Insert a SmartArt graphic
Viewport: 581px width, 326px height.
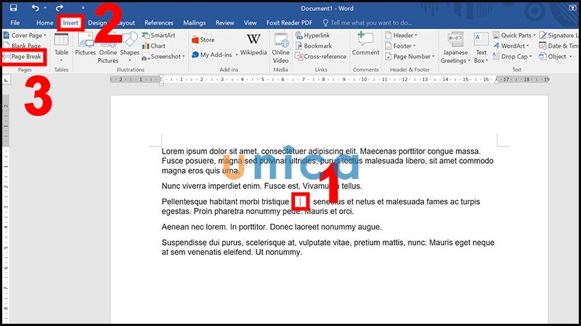tap(158, 35)
